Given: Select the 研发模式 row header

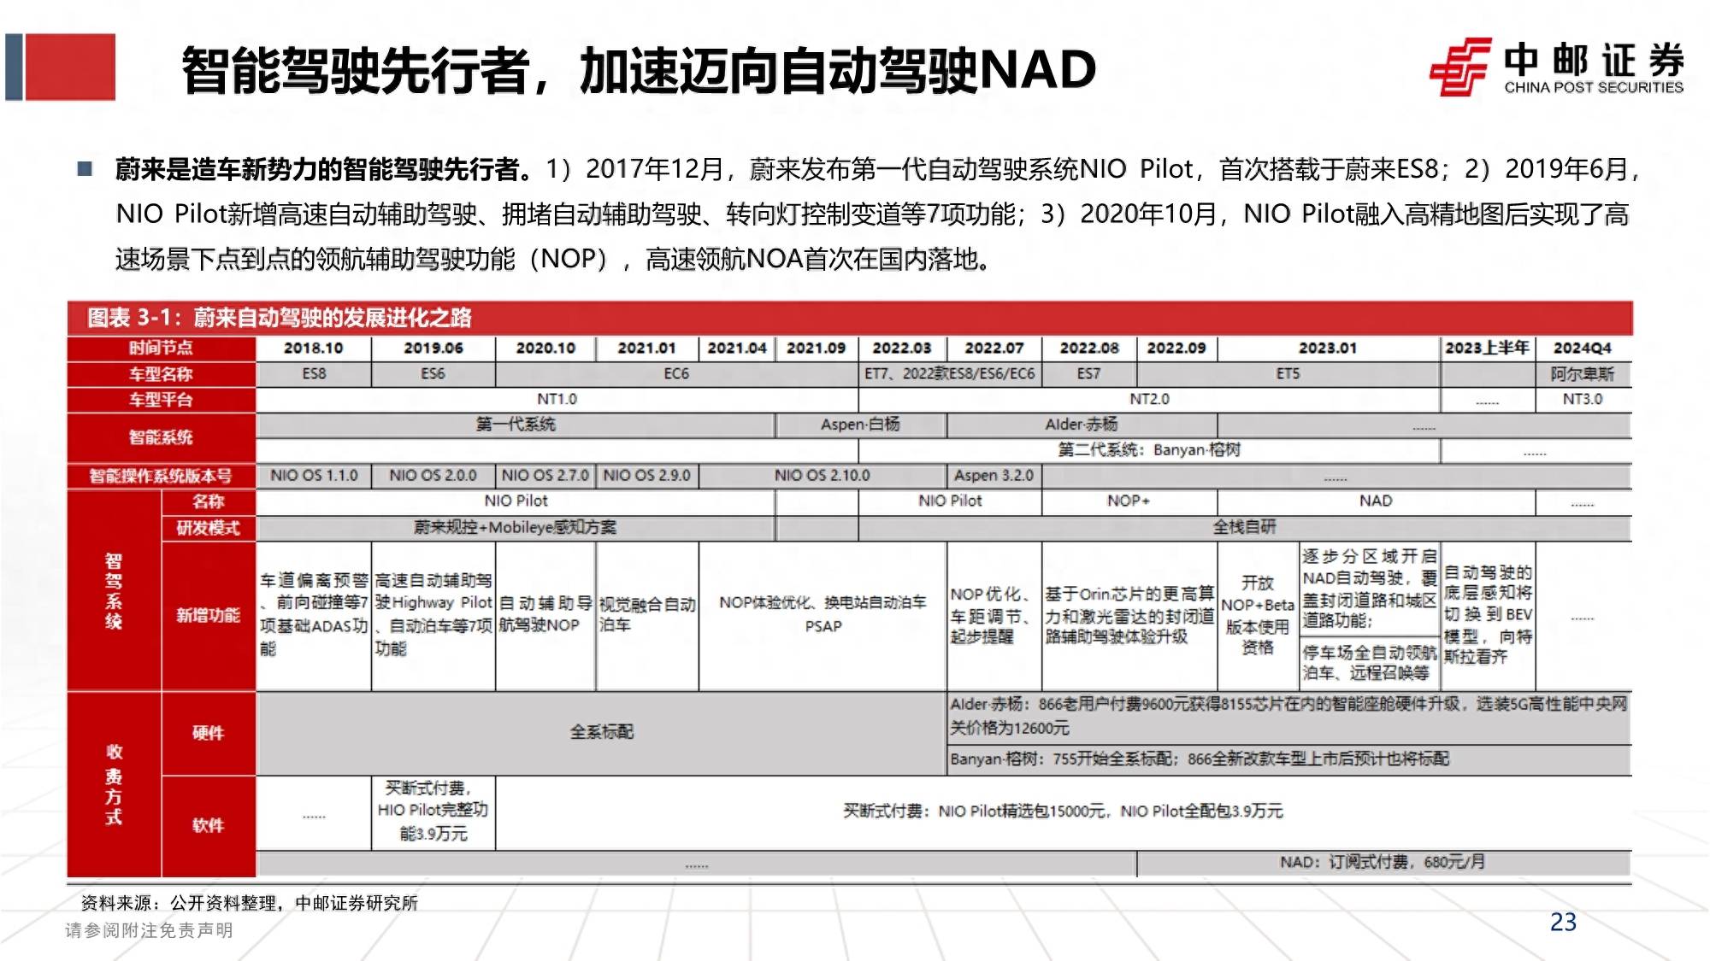Looking at the screenshot, I should click(208, 527).
